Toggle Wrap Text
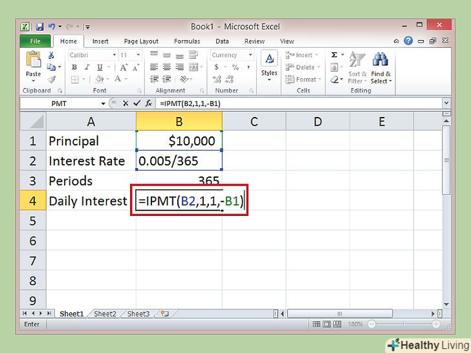The image size is (471, 353). (193, 55)
